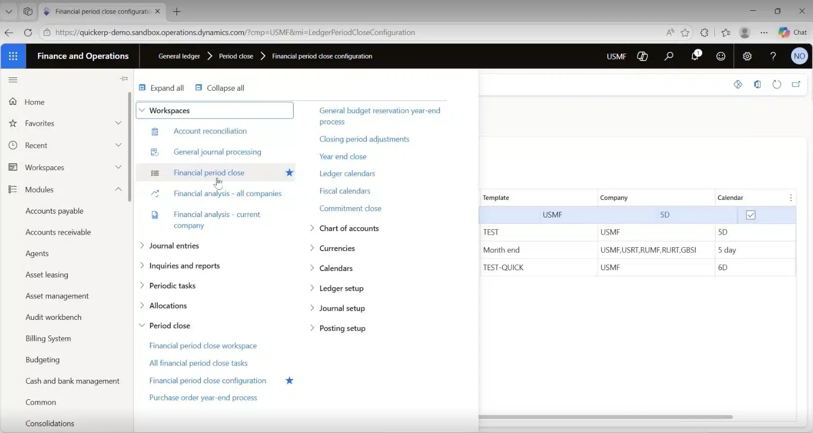Click General ledger in breadcrumb
Screen dimensions: 813x433
tap(179, 56)
